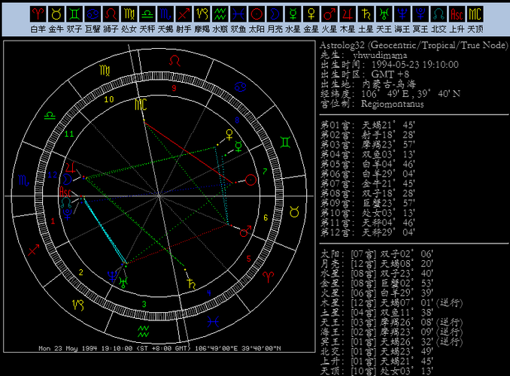Click the Leo (狮子) symbol in legend
Viewport: 510px width, 376px height.
[x=111, y=14]
